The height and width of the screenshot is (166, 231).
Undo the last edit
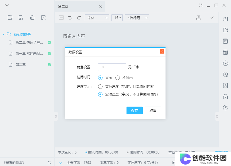coord(70,17)
